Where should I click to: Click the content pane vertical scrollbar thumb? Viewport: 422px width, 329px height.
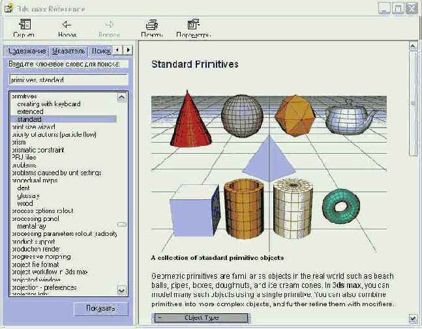click(412, 98)
